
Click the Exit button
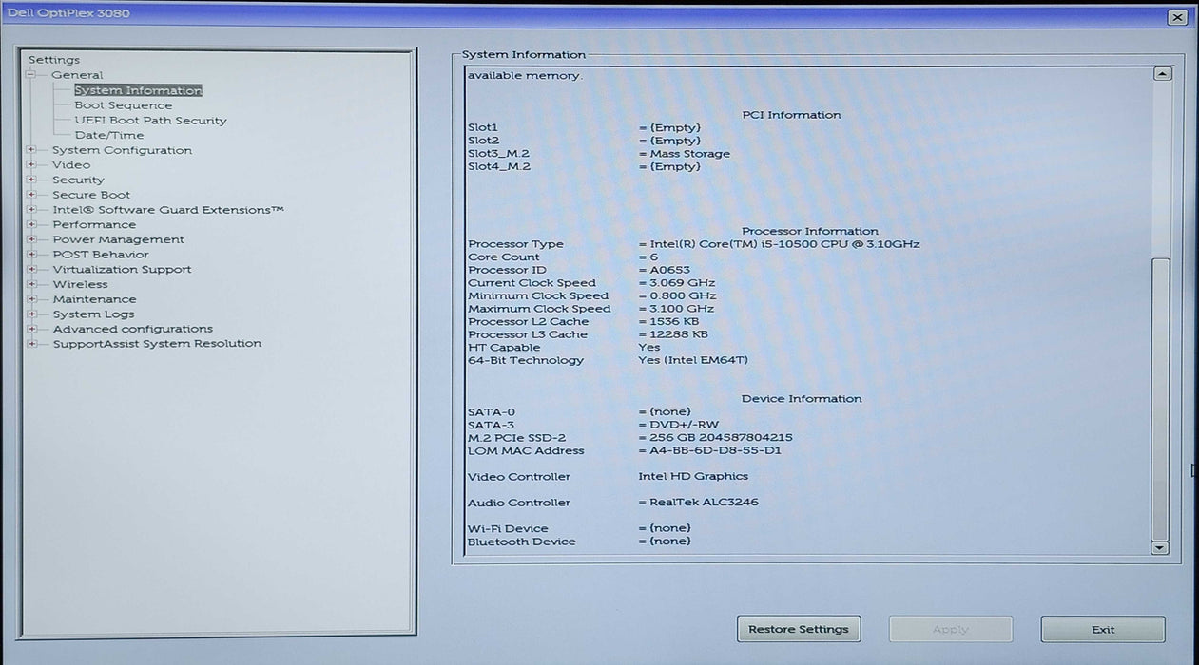click(x=1103, y=629)
